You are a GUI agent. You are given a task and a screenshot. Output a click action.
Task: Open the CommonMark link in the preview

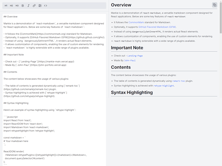[136, 22]
